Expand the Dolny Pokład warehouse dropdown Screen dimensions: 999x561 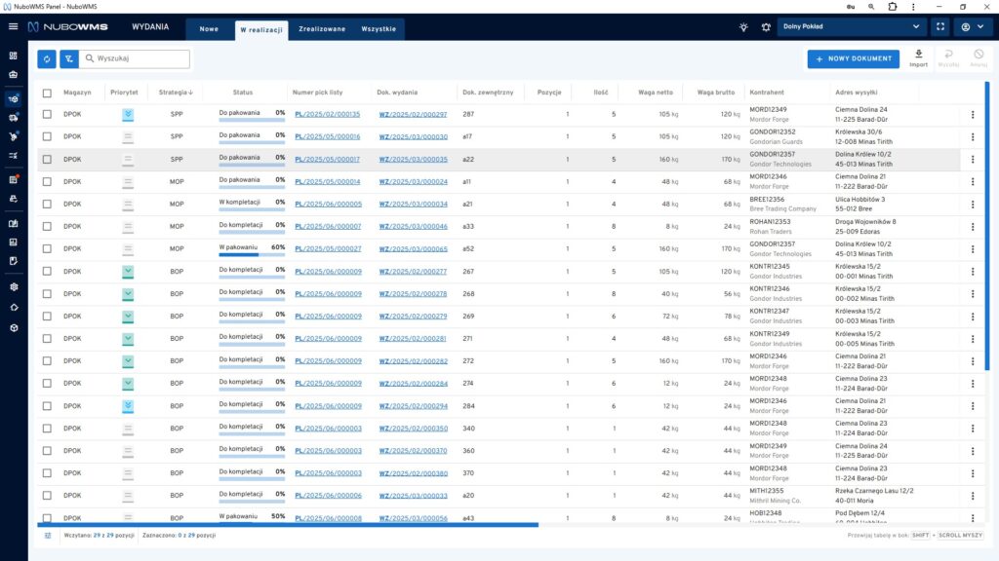coord(852,27)
